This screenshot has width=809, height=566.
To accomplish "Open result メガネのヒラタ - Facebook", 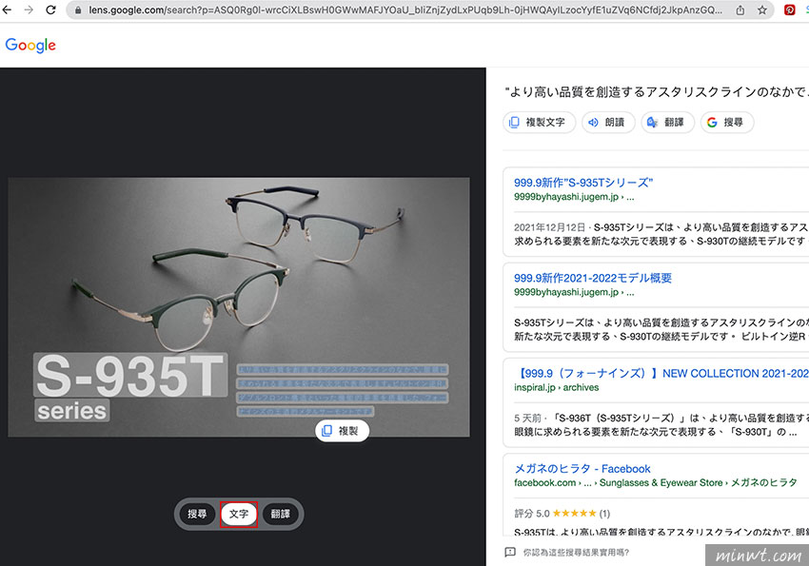I will [582, 469].
